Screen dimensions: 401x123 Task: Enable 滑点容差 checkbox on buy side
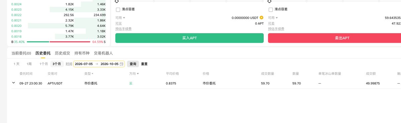[118, 10]
